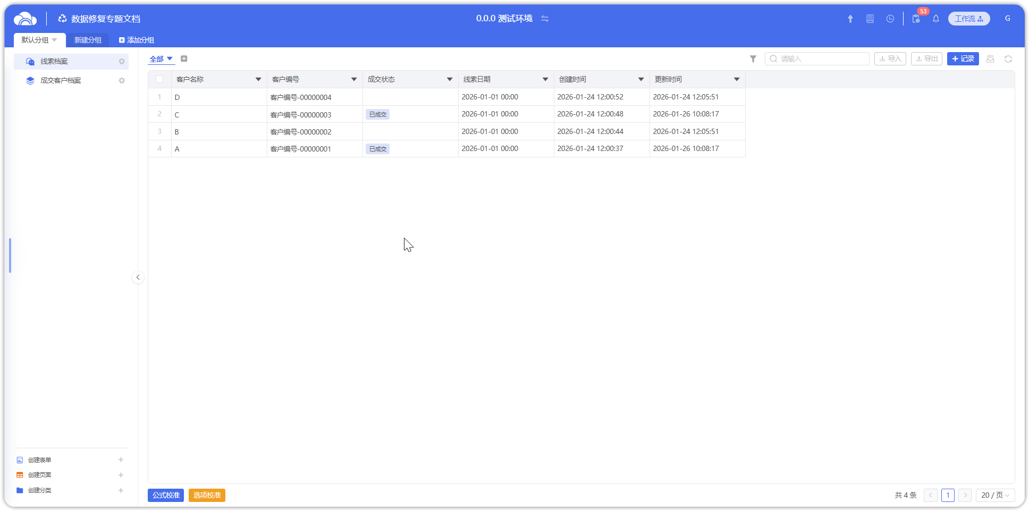Focus the search input field
The width and height of the screenshot is (1029, 511).
(822, 59)
